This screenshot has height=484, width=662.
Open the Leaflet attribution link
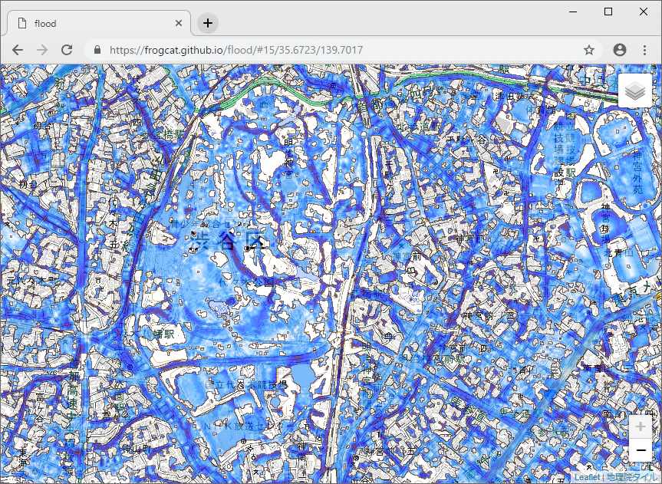(587, 477)
